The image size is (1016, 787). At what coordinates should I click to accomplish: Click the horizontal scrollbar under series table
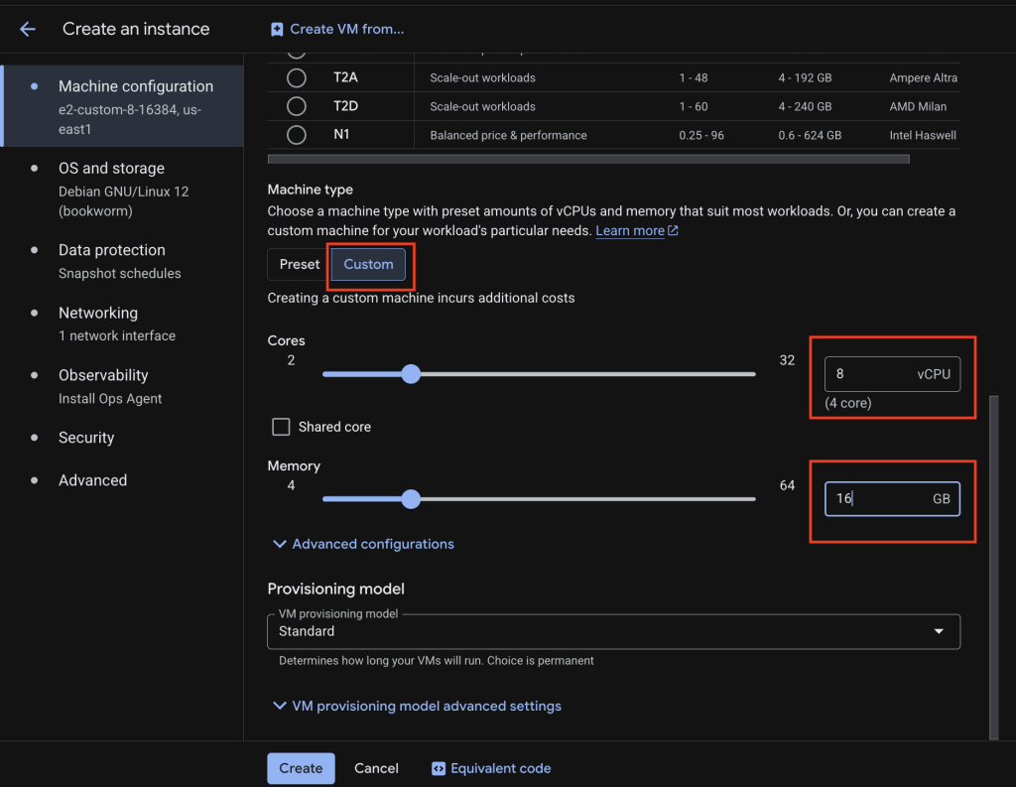click(588, 159)
